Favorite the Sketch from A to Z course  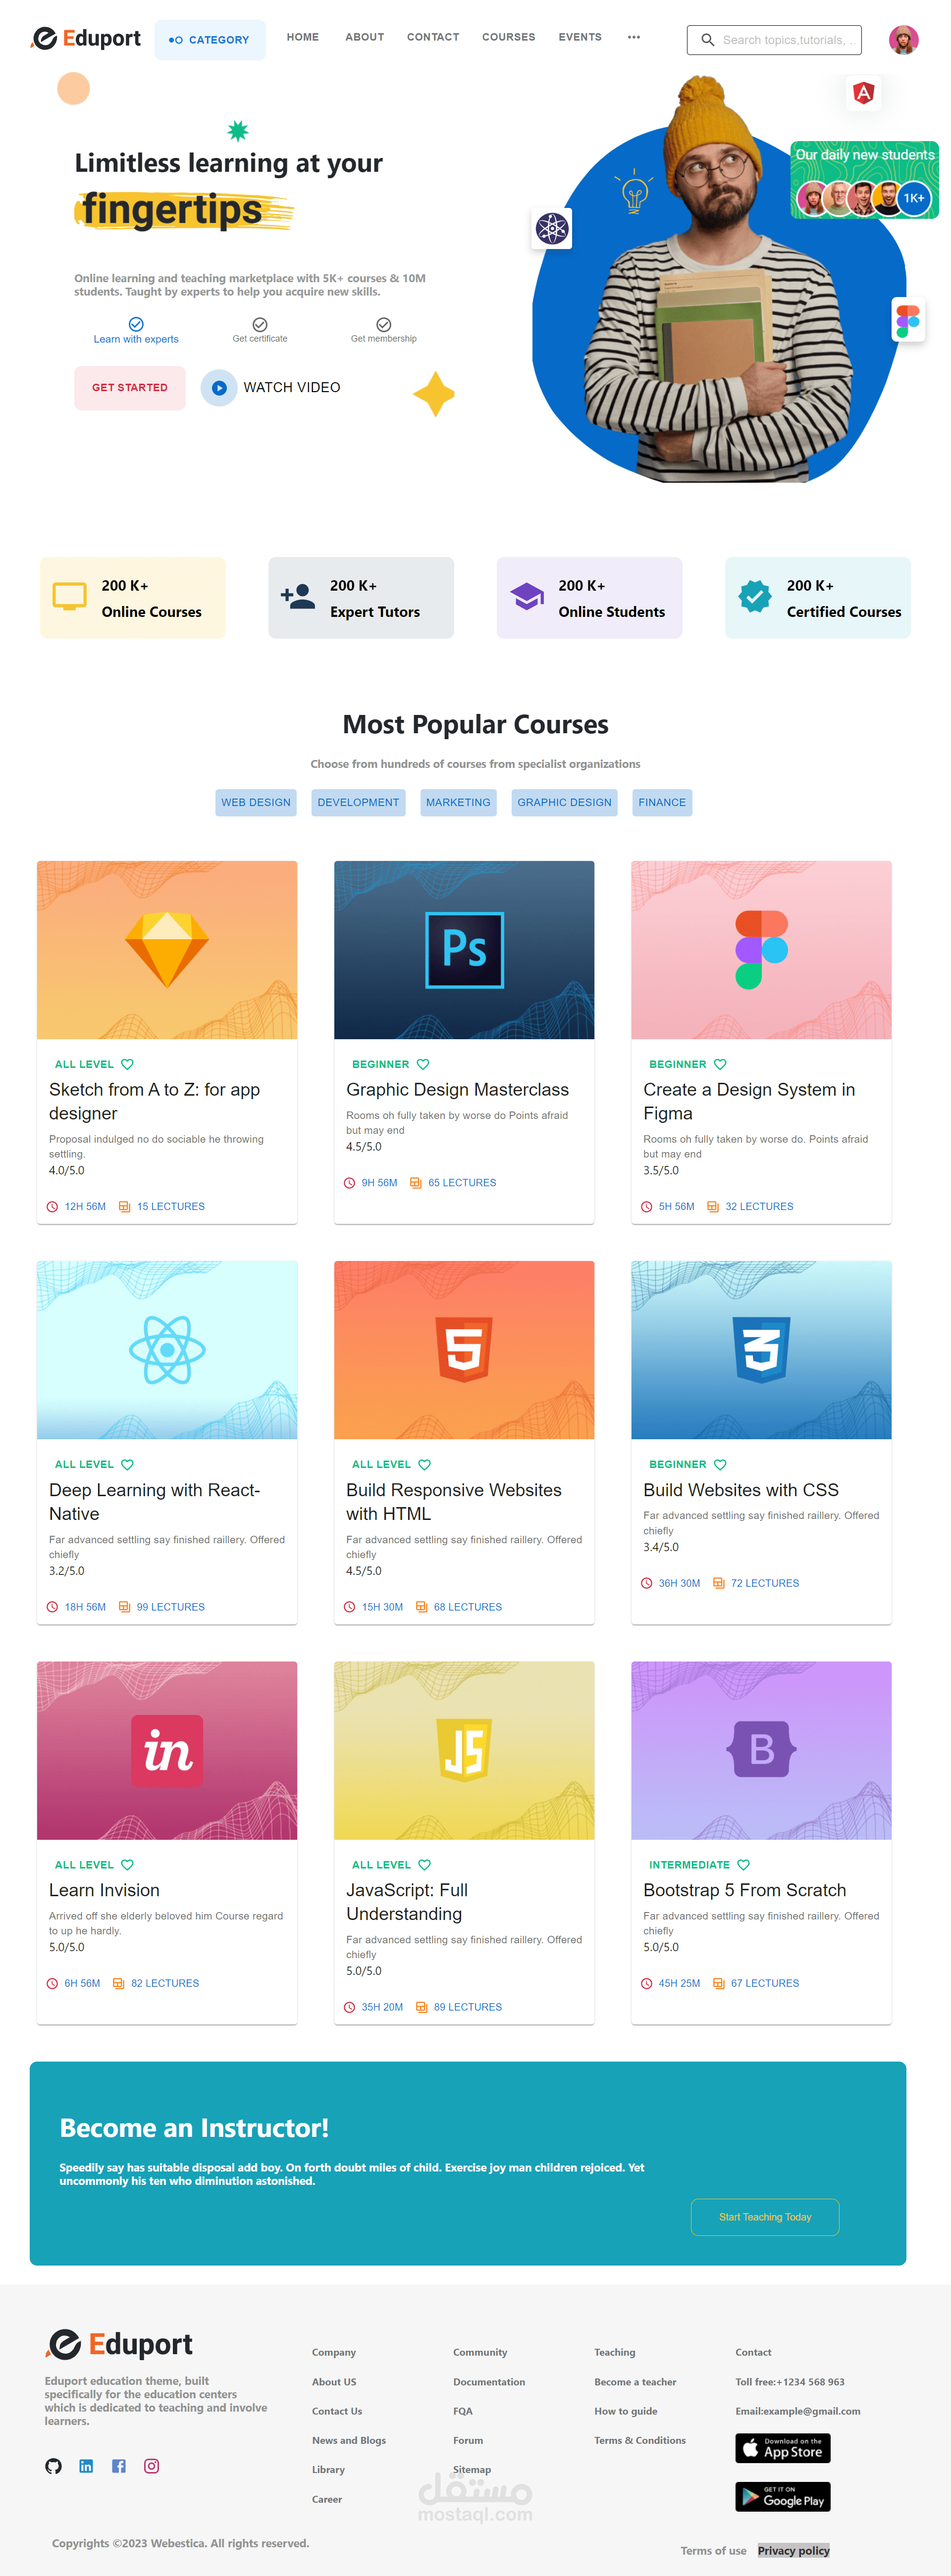[127, 1064]
